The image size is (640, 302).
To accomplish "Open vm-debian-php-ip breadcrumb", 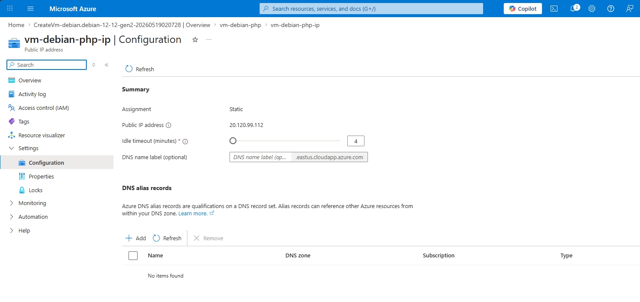I will click(295, 25).
